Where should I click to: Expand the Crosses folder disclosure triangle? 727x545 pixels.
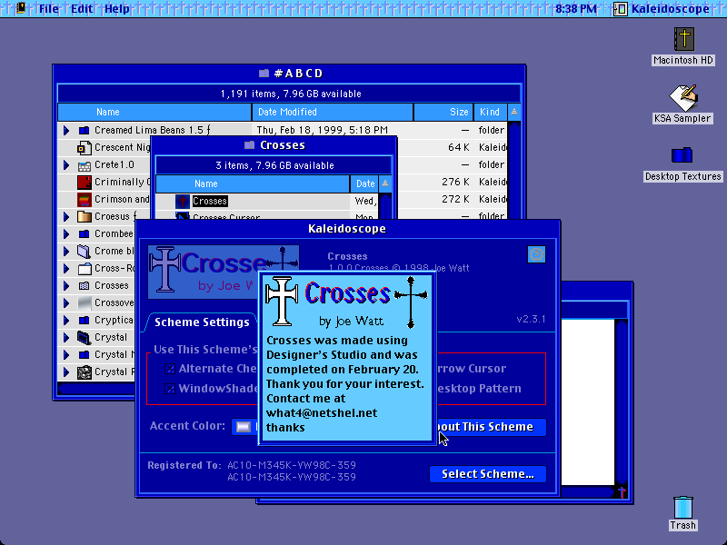click(66, 286)
